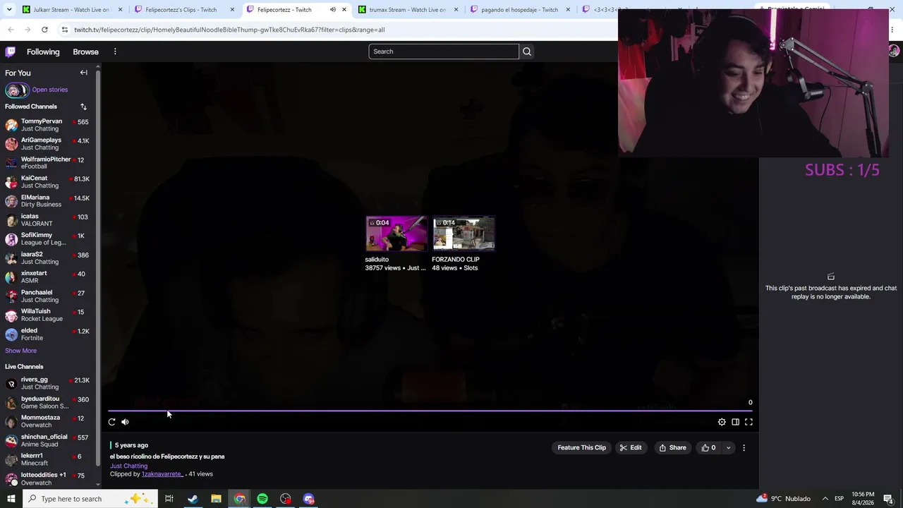Open SofiKimmy channel avatar
Screen dimensions: 903x508
pyautogui.click(x=11, y=239)
